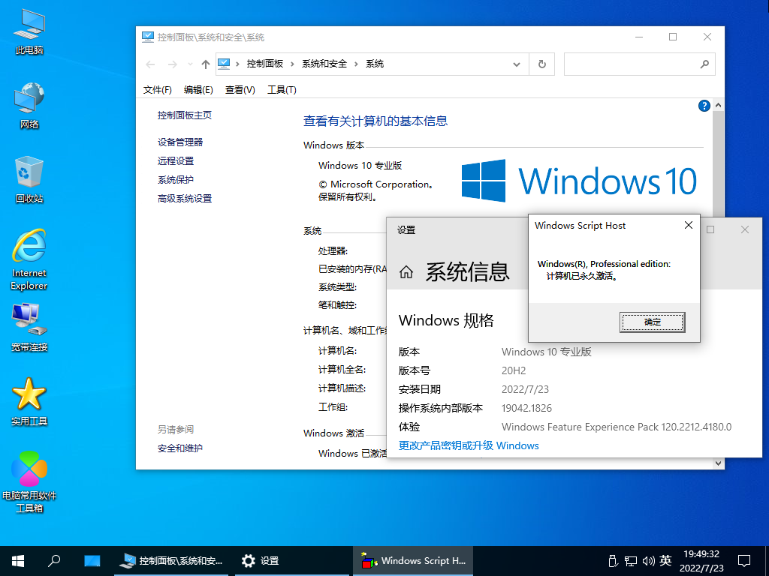Screen dimensions: 769x576
Task: Click the up-one-level arrow in Control Panel
Action: [x=206, y=64]
